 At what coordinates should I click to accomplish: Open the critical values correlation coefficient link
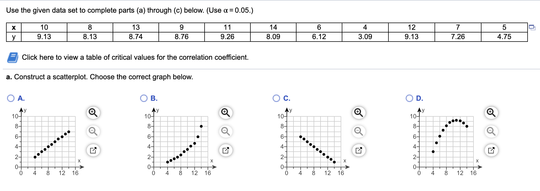(x=135, y=57)
